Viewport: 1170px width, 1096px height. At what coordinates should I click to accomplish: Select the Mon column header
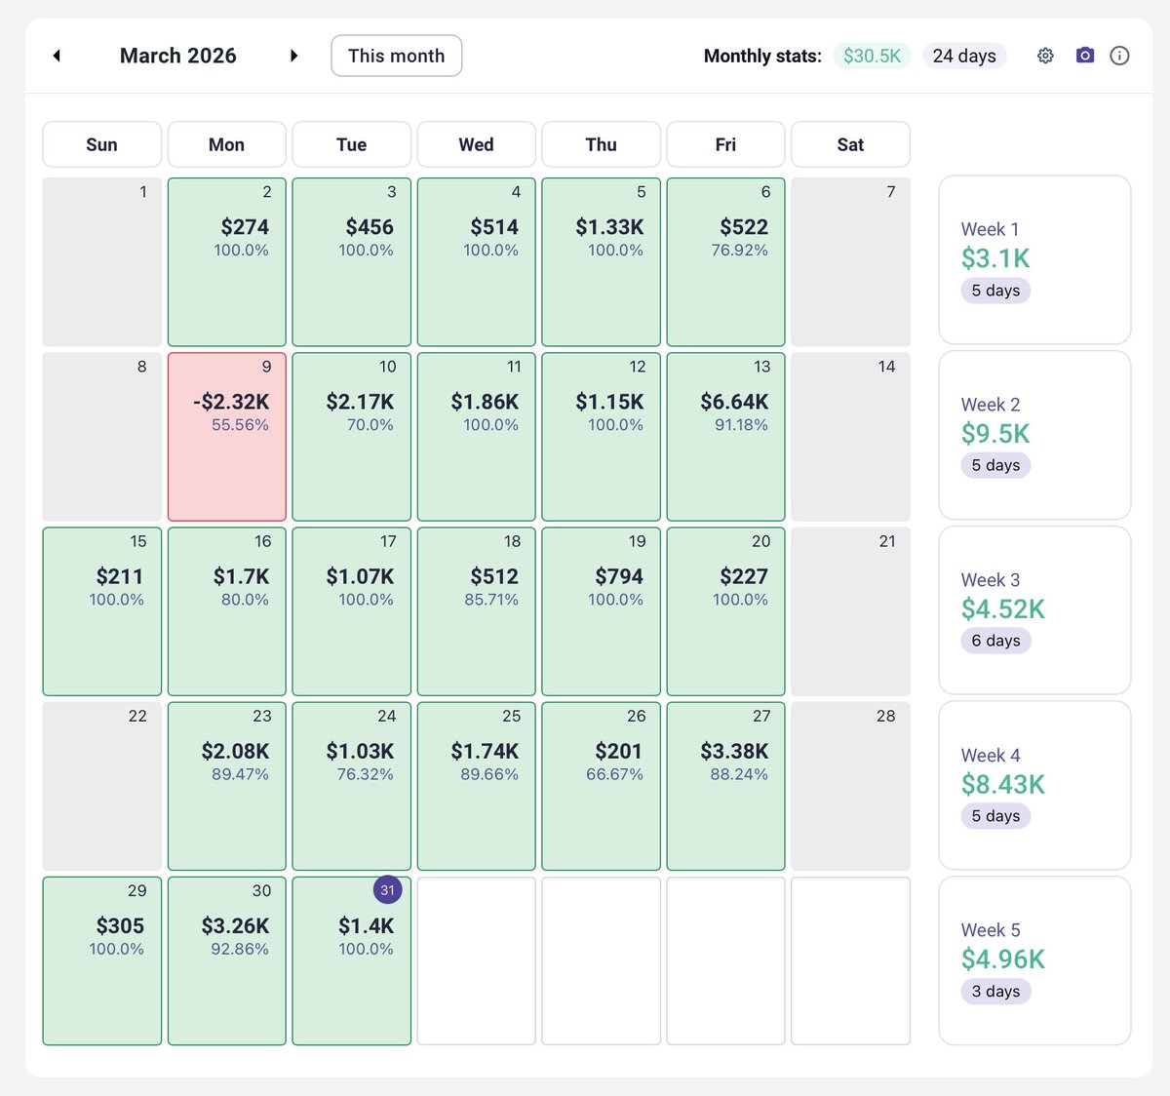pyautogui.click(x=226, y=143)
